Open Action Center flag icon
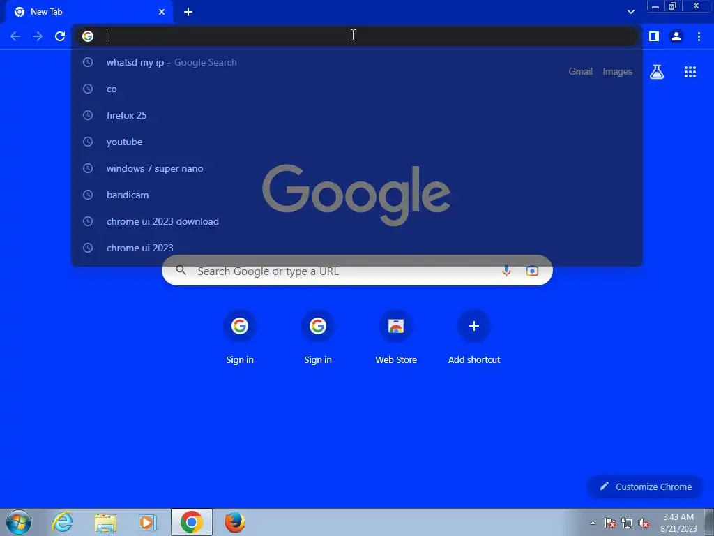 [x=610, y=523]
